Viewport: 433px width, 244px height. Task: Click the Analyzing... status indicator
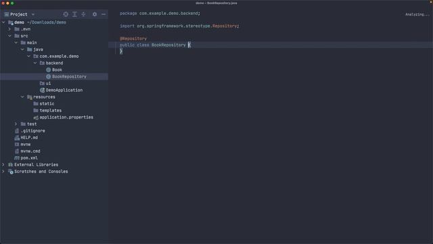(417, 14)
